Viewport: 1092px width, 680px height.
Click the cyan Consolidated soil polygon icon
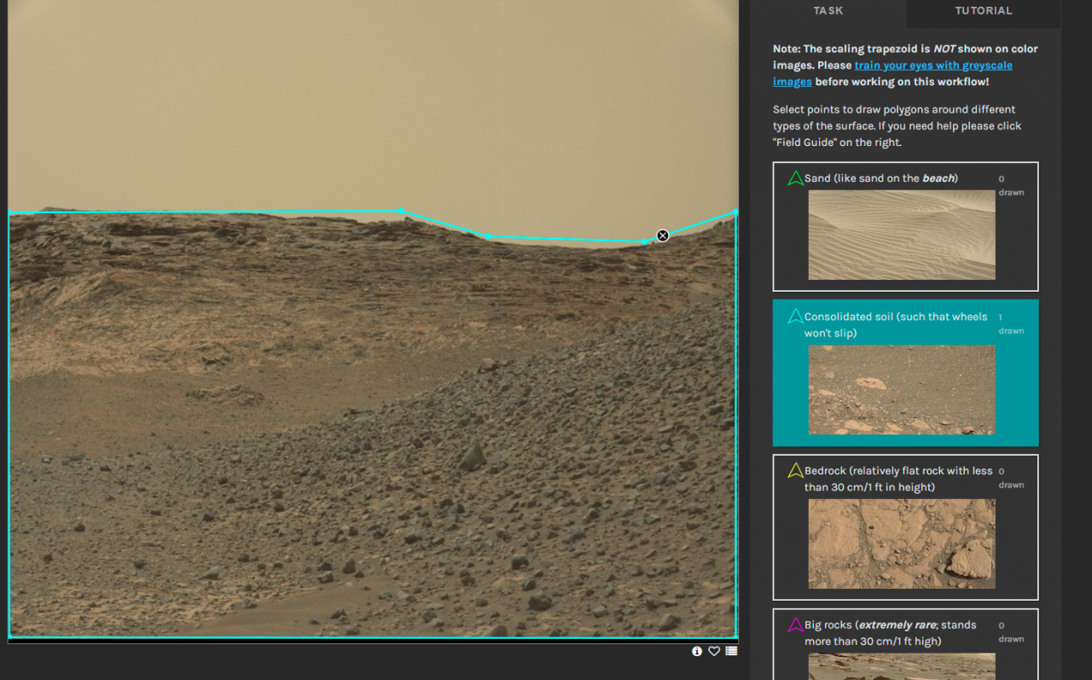point(795,317)
